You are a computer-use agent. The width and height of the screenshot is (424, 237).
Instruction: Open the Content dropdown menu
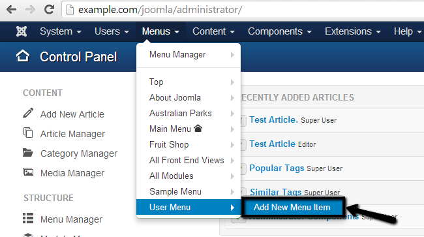pyautogui.click(x=213, y=31)
